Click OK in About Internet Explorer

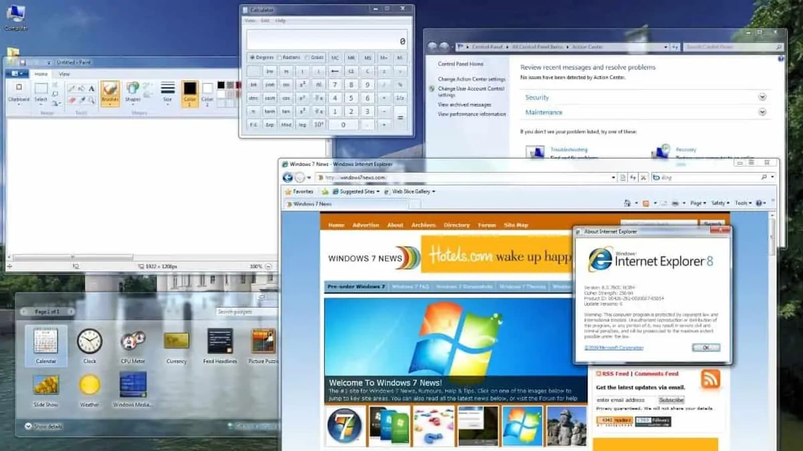click(706, 348)
